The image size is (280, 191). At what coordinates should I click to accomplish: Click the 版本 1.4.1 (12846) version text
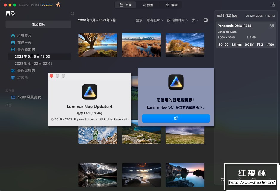(89, 113)
